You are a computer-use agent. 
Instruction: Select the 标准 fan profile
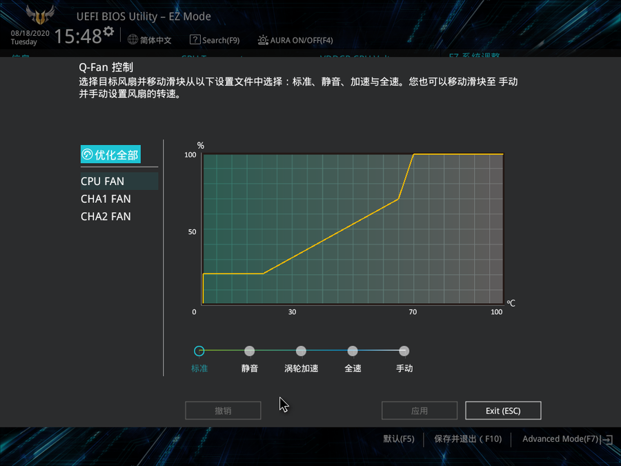click(199, 351)
